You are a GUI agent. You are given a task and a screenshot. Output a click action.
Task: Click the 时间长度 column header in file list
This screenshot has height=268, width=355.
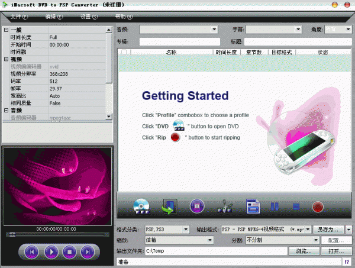coord(227,52)
